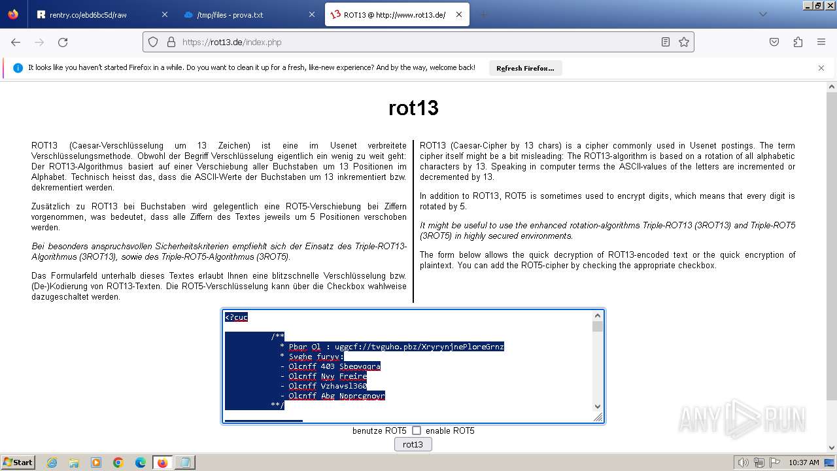Click the Refresh Firefox button
Viewport: 837px width, 471px height.
coord(525,68)
